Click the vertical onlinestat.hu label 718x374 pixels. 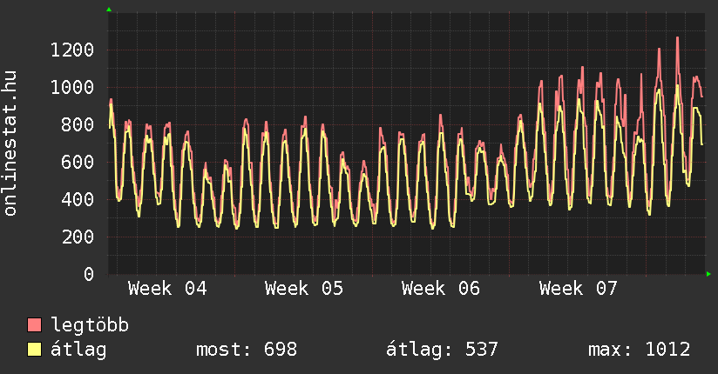pyautogui.click(x=11, y=144)
